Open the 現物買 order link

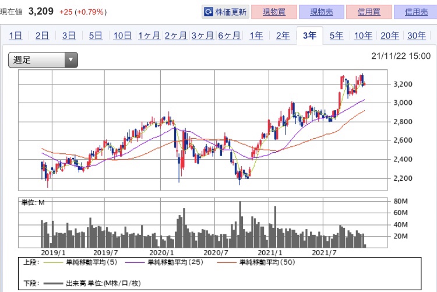[274, 12]
